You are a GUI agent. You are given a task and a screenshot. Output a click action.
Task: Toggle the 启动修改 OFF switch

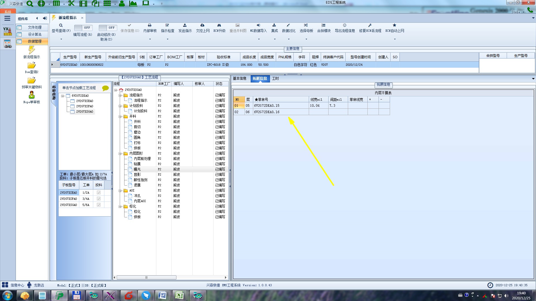tap(107, 28)
